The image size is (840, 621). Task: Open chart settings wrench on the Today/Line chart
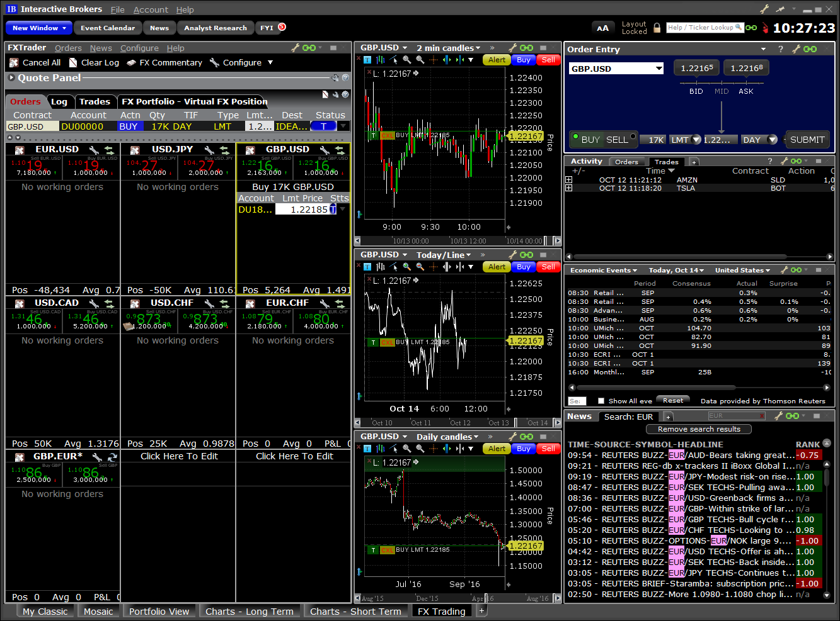click(513, 255)
